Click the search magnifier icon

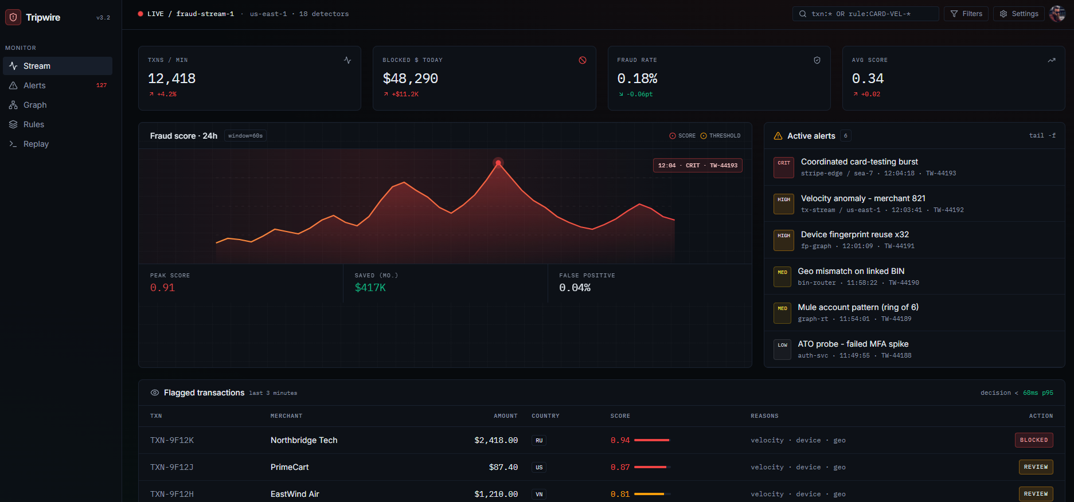[802, 14]
